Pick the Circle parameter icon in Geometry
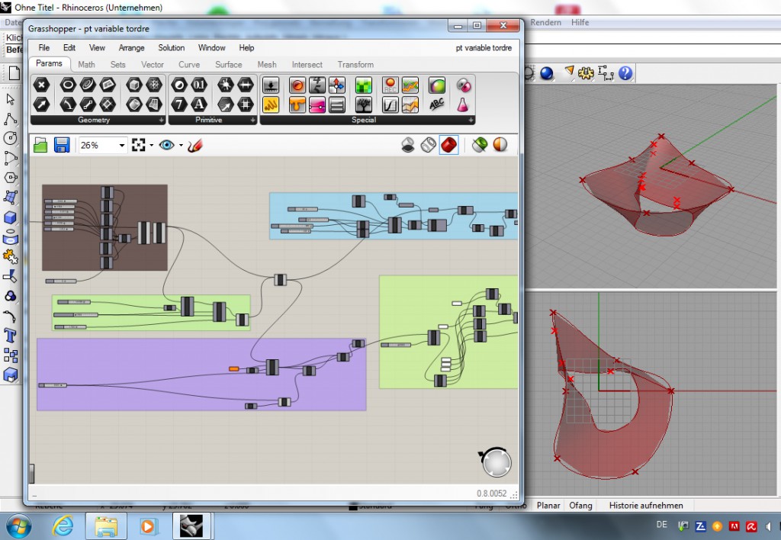The height and width of the screenshot is (540, 781). (68, 85)
